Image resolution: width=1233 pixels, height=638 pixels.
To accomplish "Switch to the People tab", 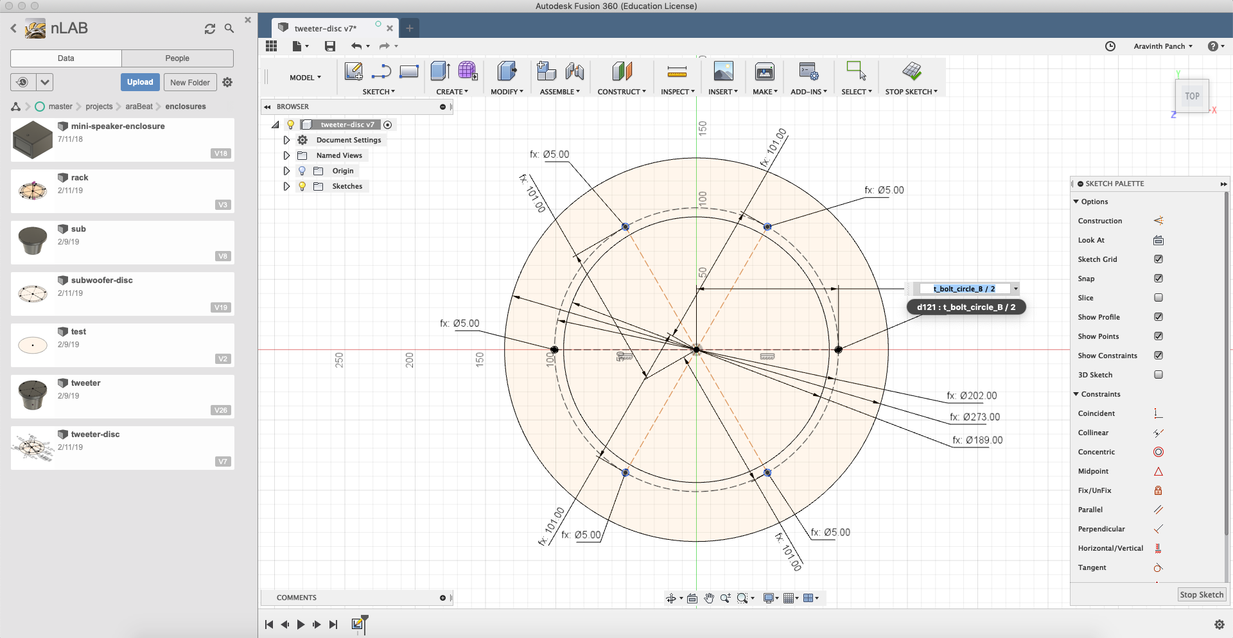I will click(x=177, y=58).
